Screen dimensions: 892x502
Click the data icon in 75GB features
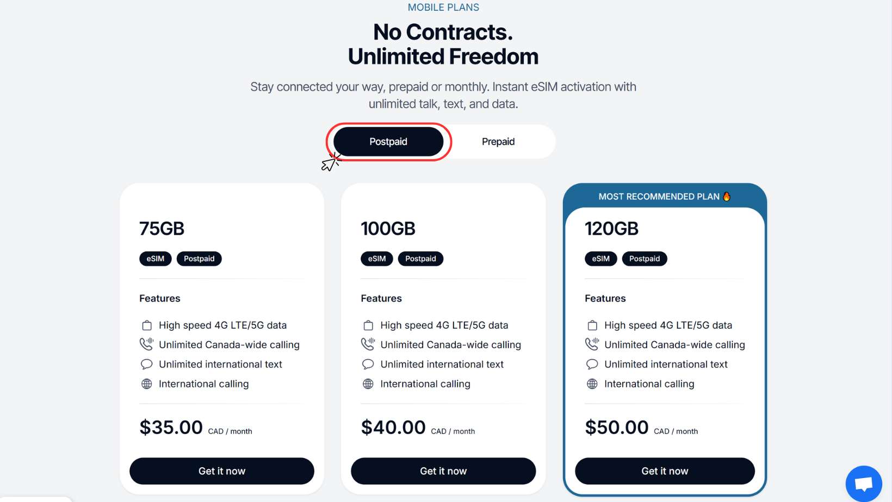(x=147, y=325)
